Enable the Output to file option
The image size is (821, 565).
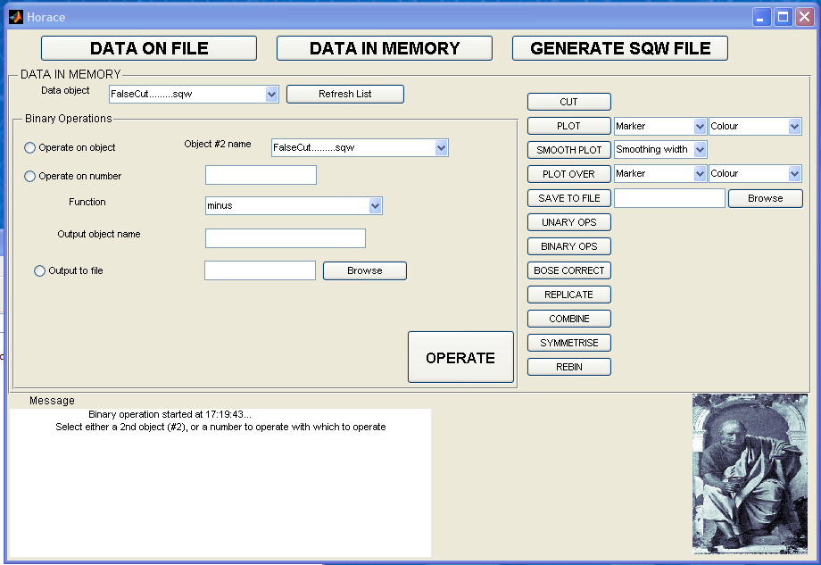coord(39,271)
